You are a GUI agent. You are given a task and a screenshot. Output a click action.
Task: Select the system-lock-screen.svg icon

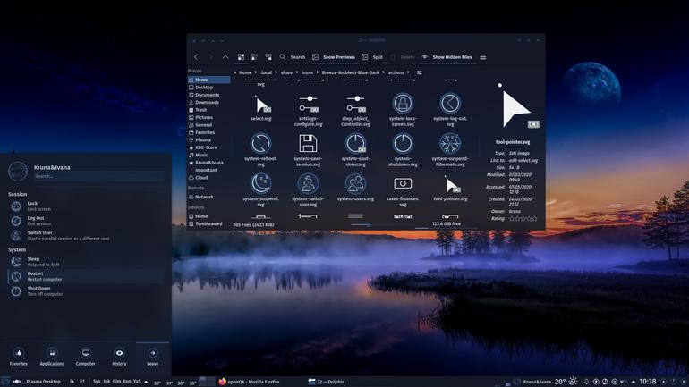coord(403,104)
